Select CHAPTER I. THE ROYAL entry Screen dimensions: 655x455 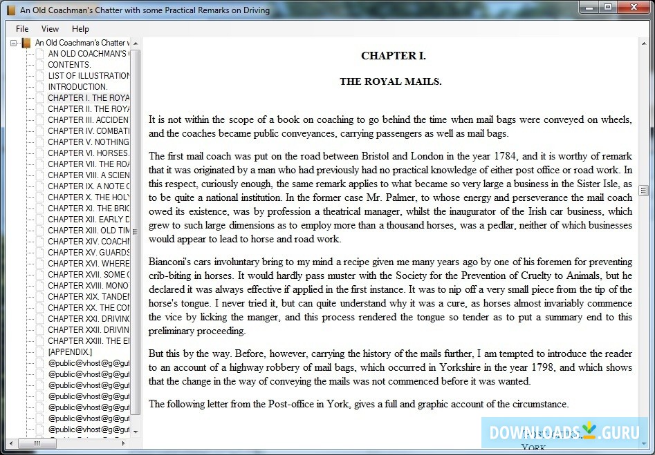[89, 97]
